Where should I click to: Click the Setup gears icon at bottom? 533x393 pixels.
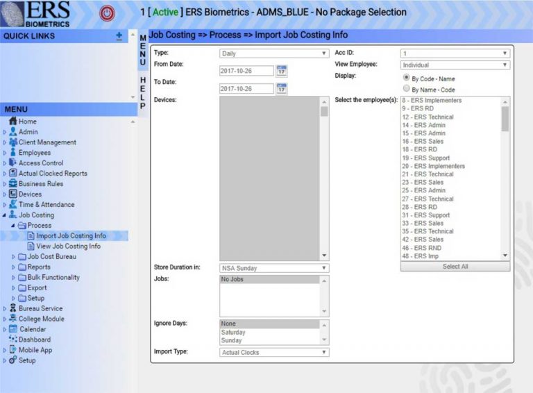pos(13,360)
